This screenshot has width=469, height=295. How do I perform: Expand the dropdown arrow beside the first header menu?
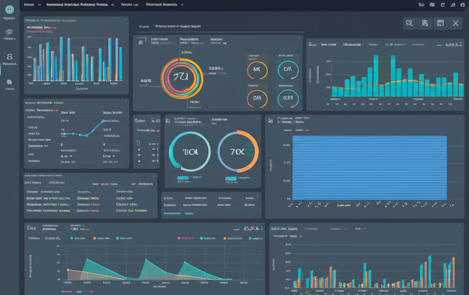(x=39, y=5)
